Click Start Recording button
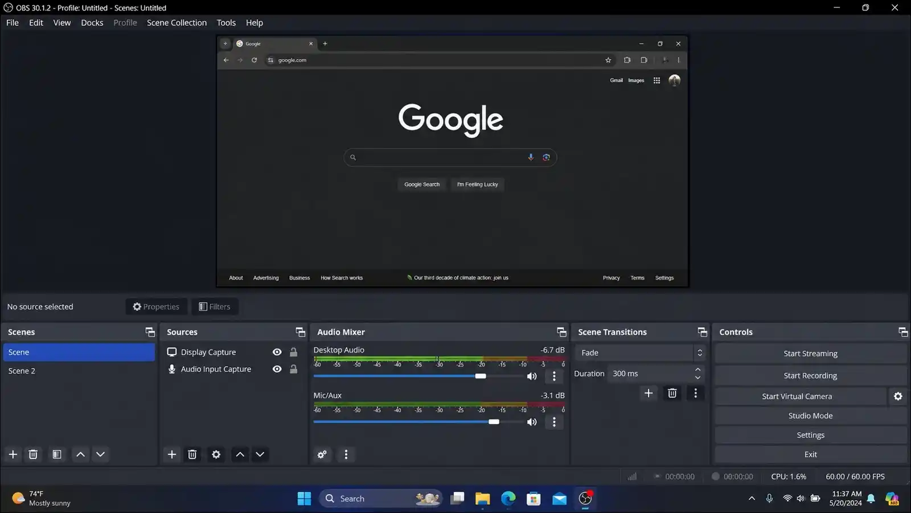 [x=811, y=376]
